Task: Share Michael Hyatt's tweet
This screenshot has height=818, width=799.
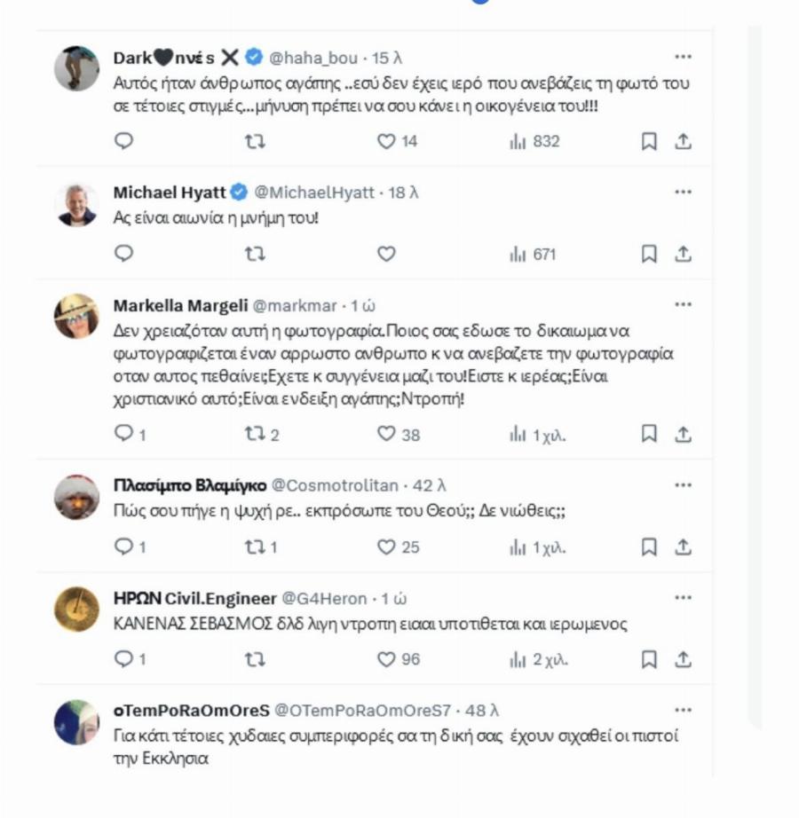Action: tap(683, 255)
